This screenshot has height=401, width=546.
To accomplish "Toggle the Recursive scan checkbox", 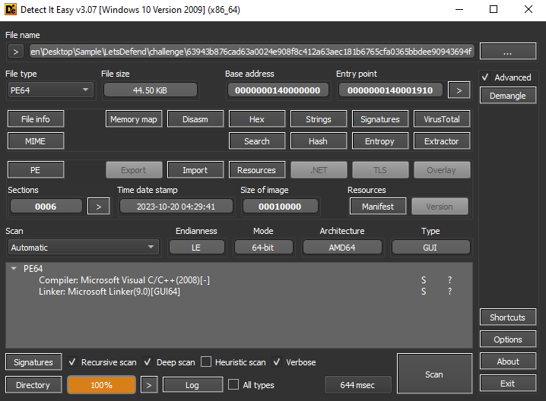I will click(x=73, y=362).
